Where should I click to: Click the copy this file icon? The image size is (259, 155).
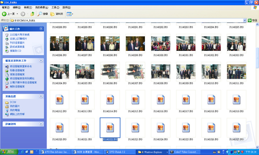7,75
